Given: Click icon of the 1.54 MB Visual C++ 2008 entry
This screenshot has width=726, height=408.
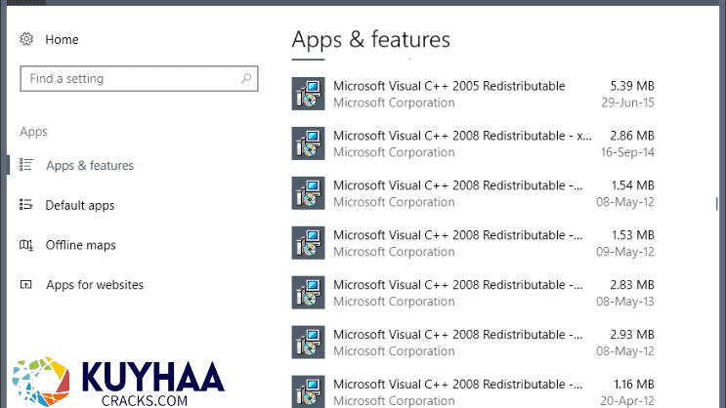Looking at the screenshot, I should click(308, 193).
